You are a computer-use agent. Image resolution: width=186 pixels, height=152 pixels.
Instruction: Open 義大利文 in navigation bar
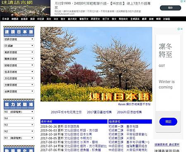pos(72,19)
